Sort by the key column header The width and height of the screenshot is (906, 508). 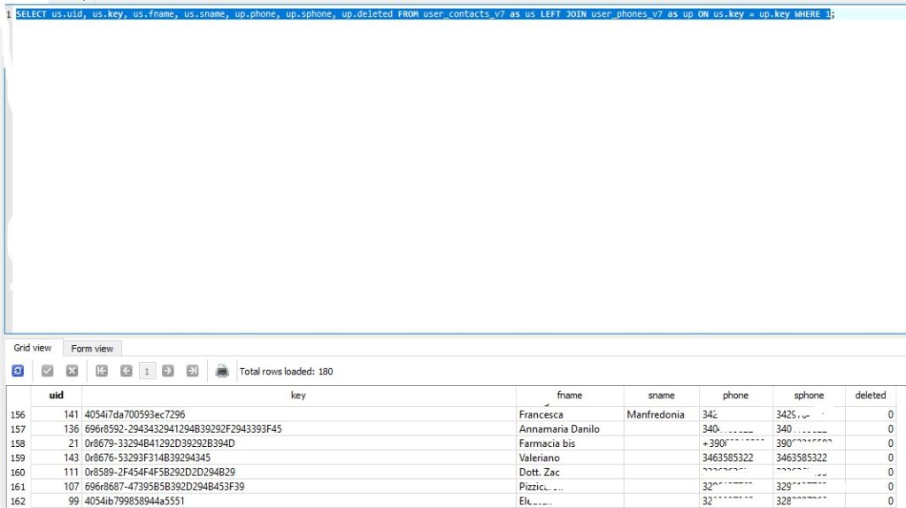pos(298,396)
